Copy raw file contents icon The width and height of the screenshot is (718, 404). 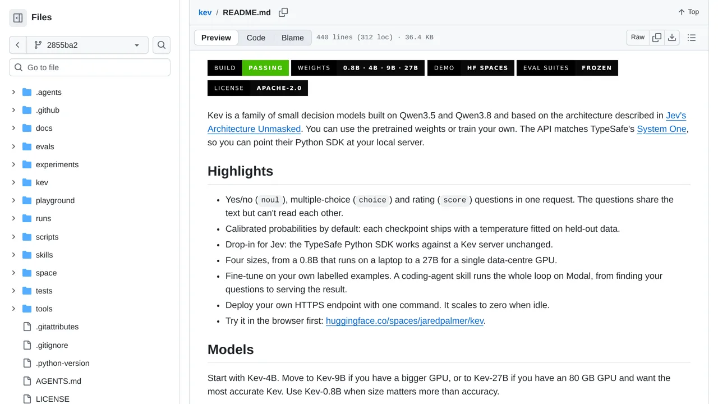coord(657,38)
